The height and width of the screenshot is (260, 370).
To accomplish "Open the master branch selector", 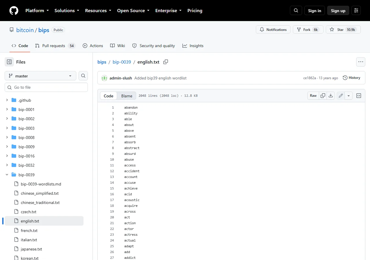I will pos(40,76).
